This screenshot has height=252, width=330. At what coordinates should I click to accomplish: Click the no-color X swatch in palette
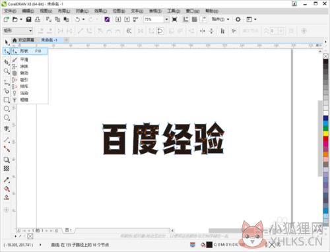pyautogui.click(x=325, y=56)
